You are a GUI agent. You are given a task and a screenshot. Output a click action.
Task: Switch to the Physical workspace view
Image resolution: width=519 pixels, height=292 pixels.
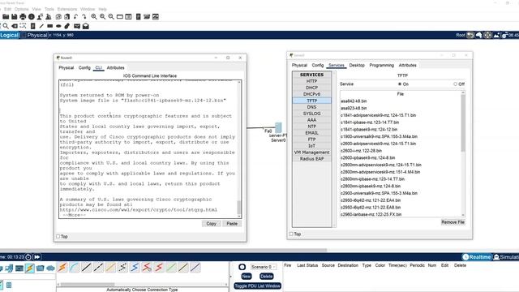(35, 35)
